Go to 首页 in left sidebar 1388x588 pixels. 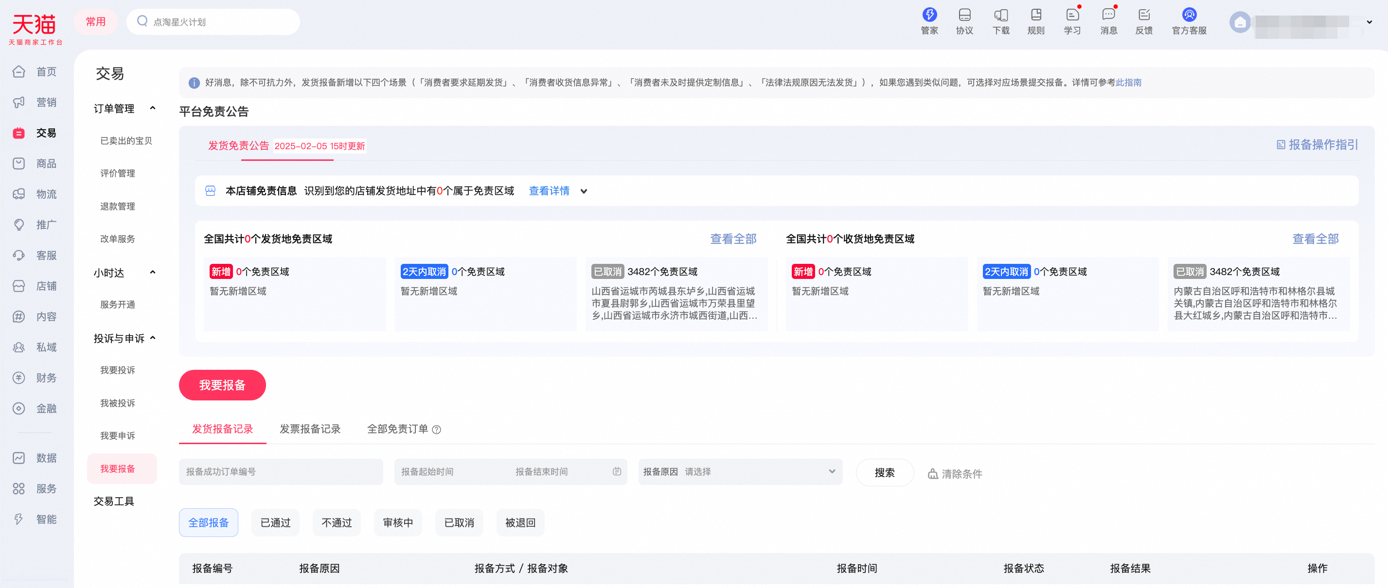click(x=35, y=71)
